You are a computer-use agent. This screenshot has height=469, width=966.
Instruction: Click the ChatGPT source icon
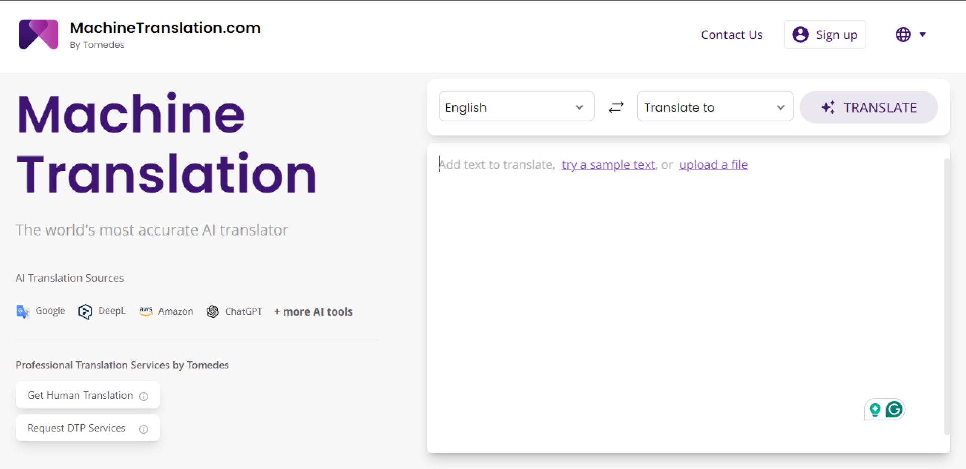pyautogui.click(x=213, y=312)
